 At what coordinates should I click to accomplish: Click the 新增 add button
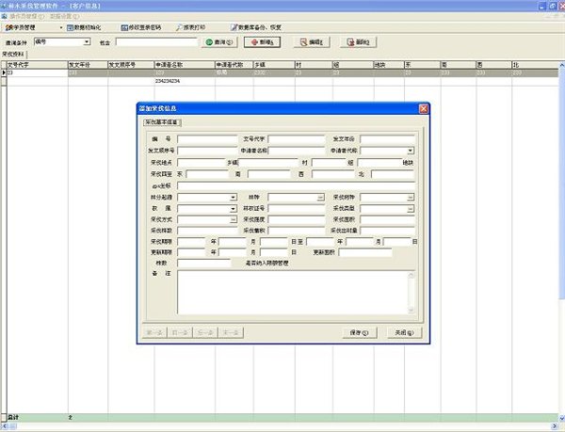pos(262,42)
